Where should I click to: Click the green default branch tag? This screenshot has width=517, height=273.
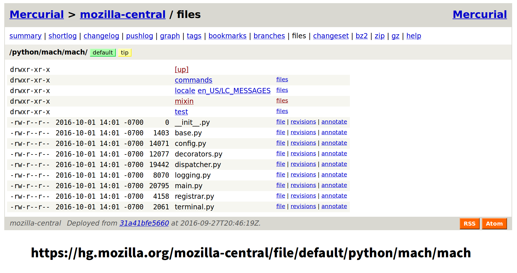[103, 53]
